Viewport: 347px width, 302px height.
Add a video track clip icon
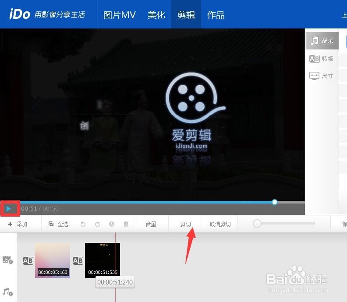7,260
